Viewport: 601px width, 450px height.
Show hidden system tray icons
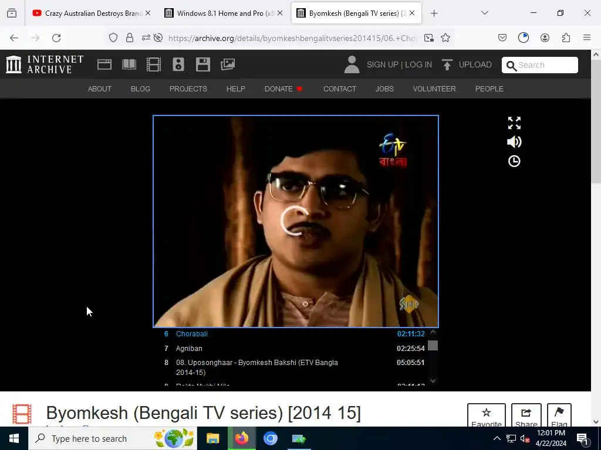(497, 438)
